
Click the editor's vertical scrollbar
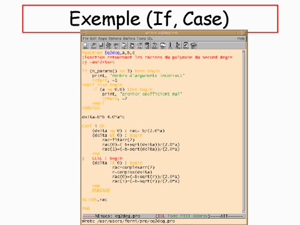[244, 131]
